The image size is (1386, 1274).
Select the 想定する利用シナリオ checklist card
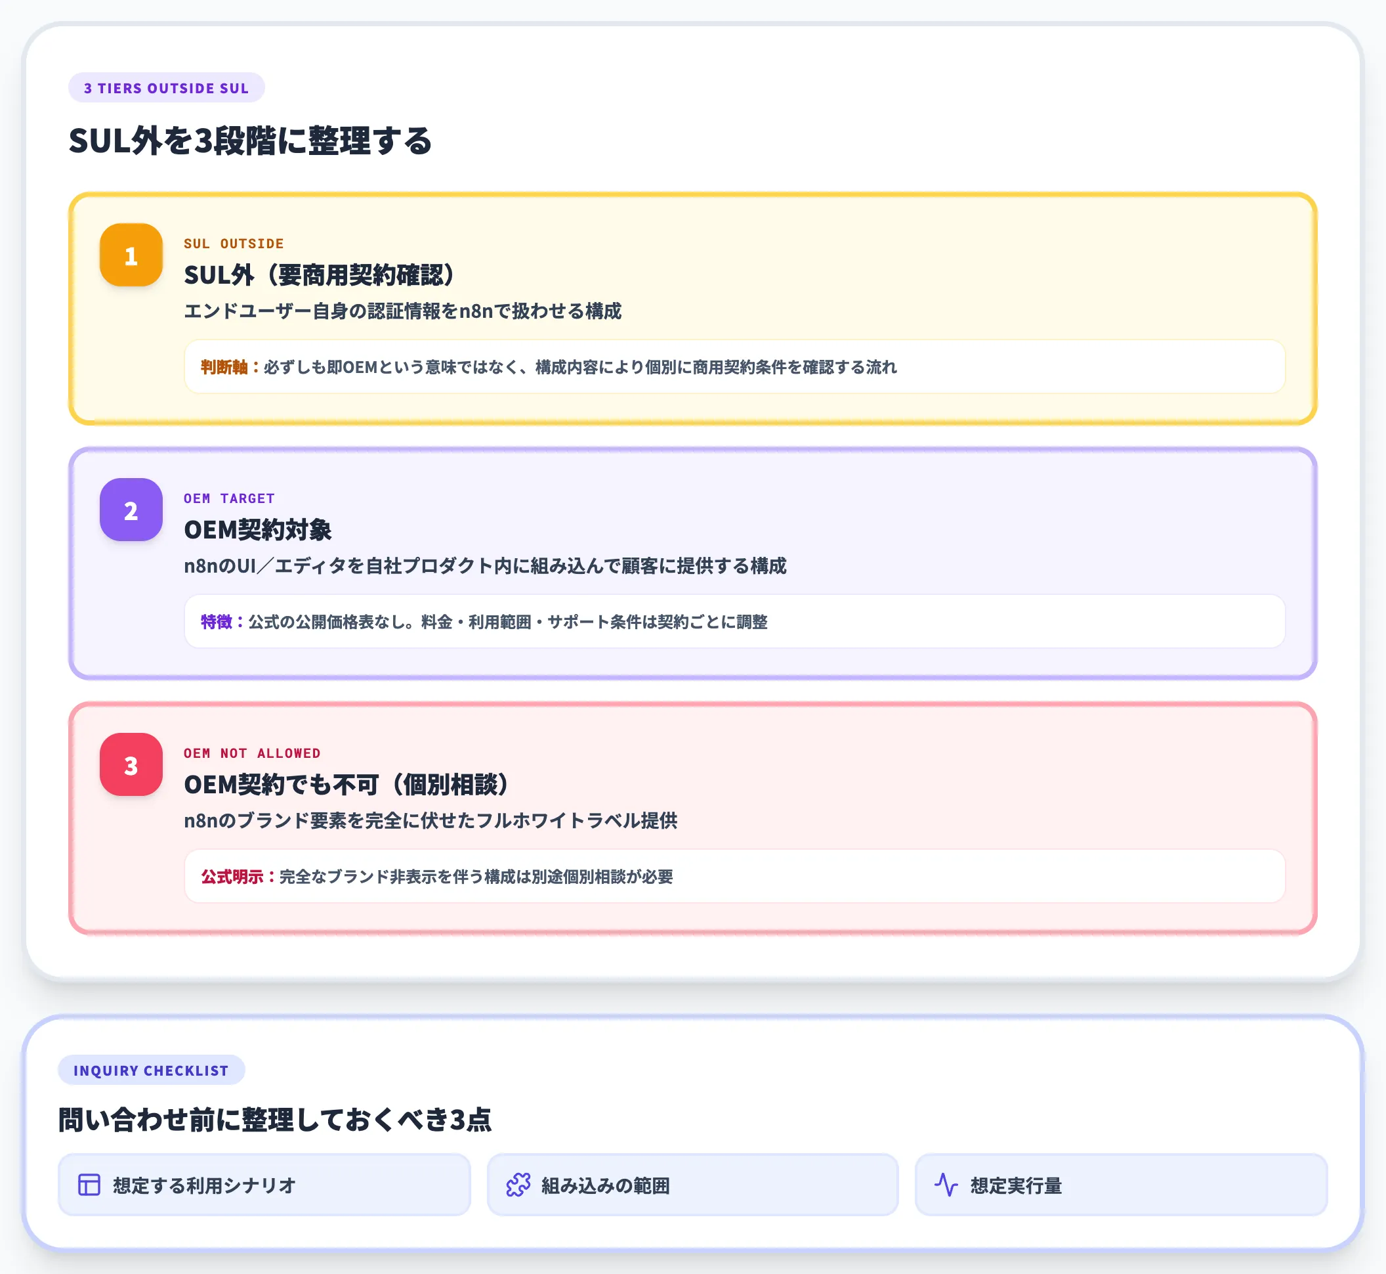point(264,1185)
